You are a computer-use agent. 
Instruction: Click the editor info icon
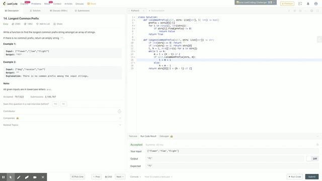[289, 11]
